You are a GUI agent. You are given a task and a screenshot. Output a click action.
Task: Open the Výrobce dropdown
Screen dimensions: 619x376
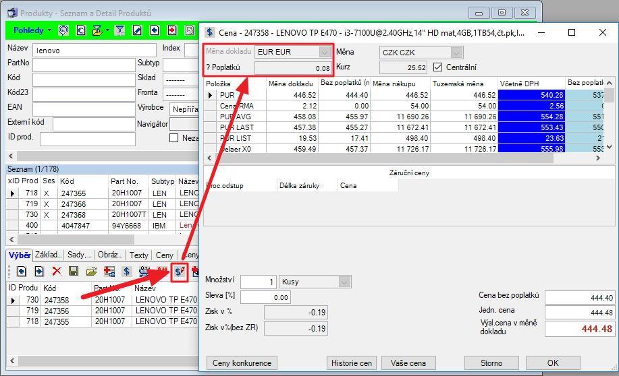click(185, 109)
